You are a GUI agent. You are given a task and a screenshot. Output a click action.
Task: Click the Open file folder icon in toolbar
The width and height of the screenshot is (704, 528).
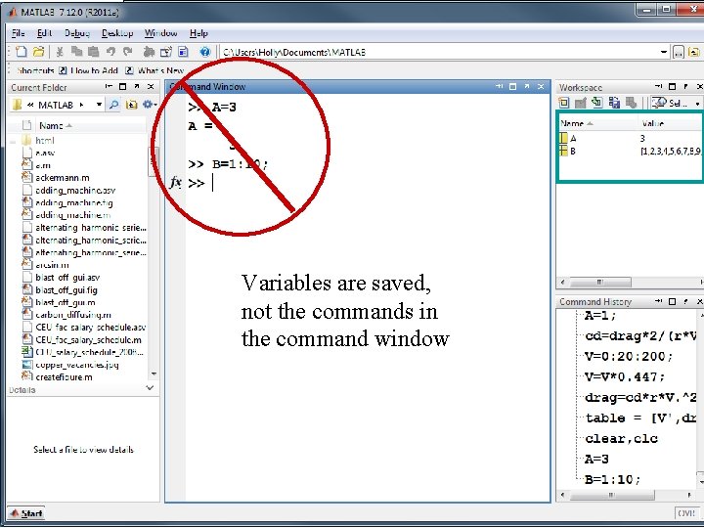tap(38, 52)
